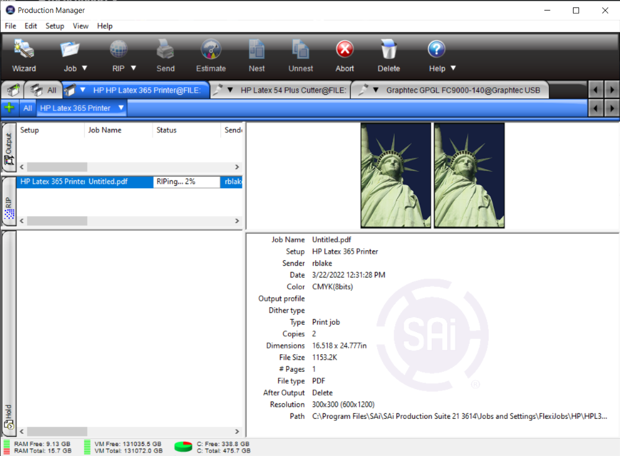Switch to Graphtec GPGL FC9000-140 tab
This screenshot has height=456, width=620.
pos(462,90)
